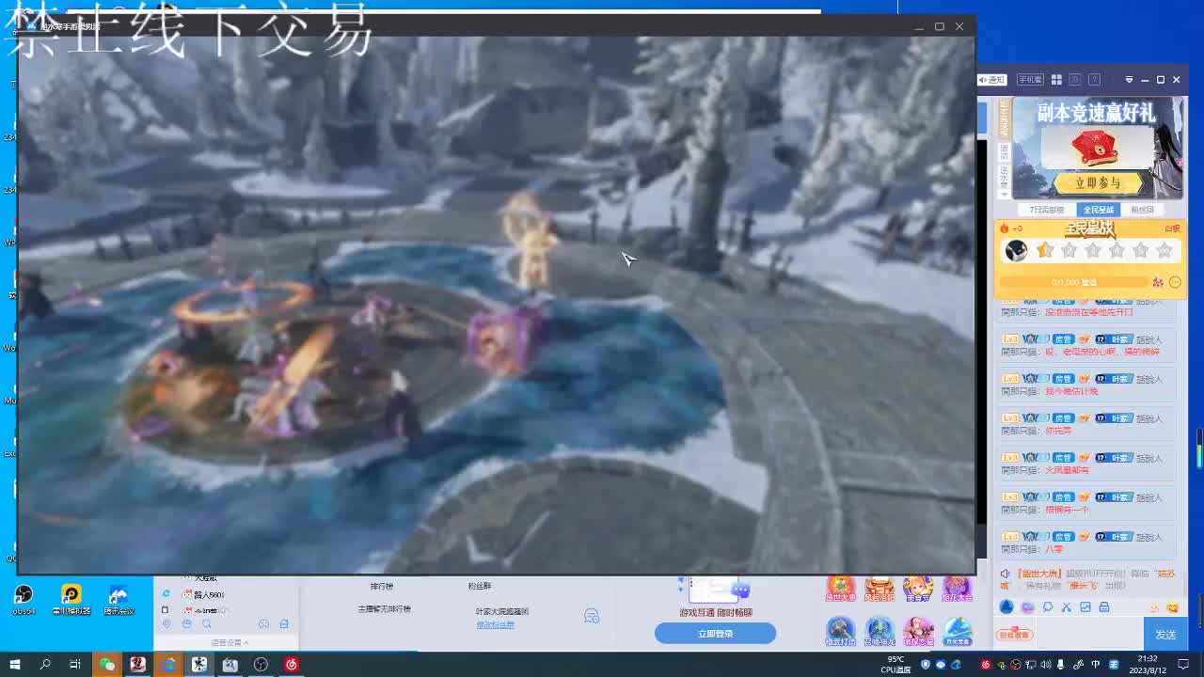The height and width of the screenshot is (677, 1204).
Task: Choose the hammer gift icon
Action: coord(840,631)
